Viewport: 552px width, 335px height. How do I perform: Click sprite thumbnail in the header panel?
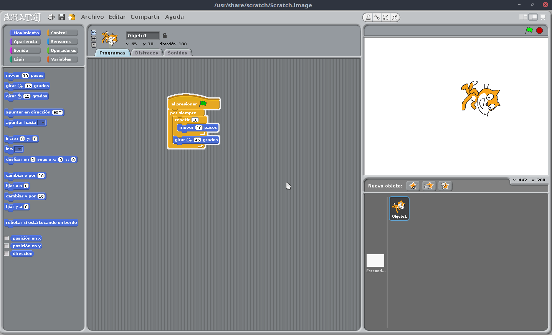point(110,39)
